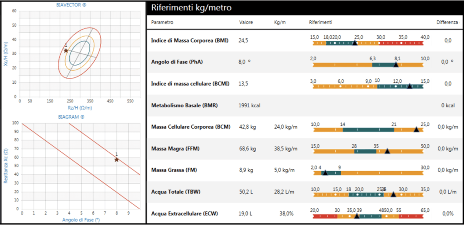
Task: Click the Indice di Massa Corporea (BMI) label
Action: point(189,41)
